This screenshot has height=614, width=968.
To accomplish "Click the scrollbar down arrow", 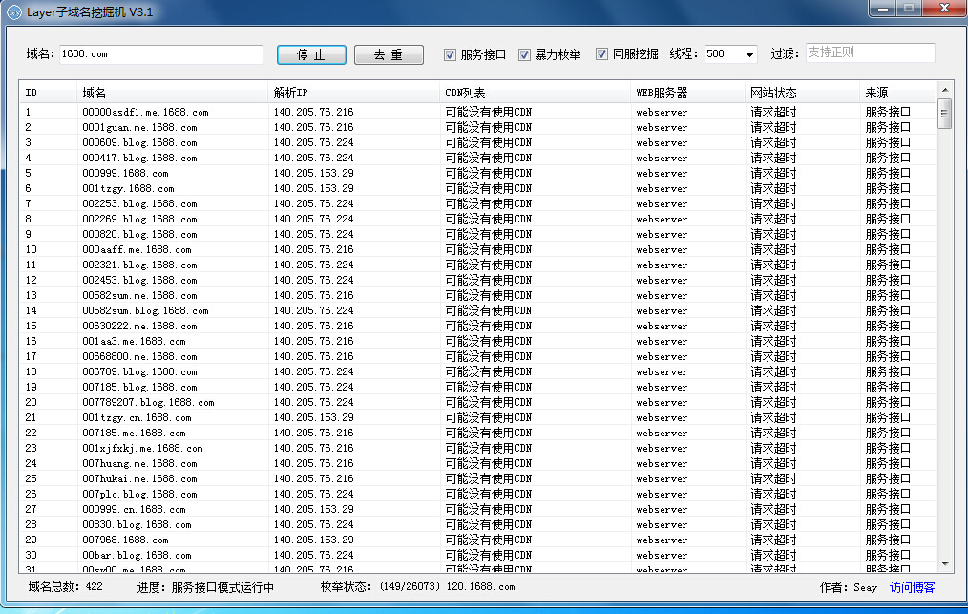I will 944,564.
